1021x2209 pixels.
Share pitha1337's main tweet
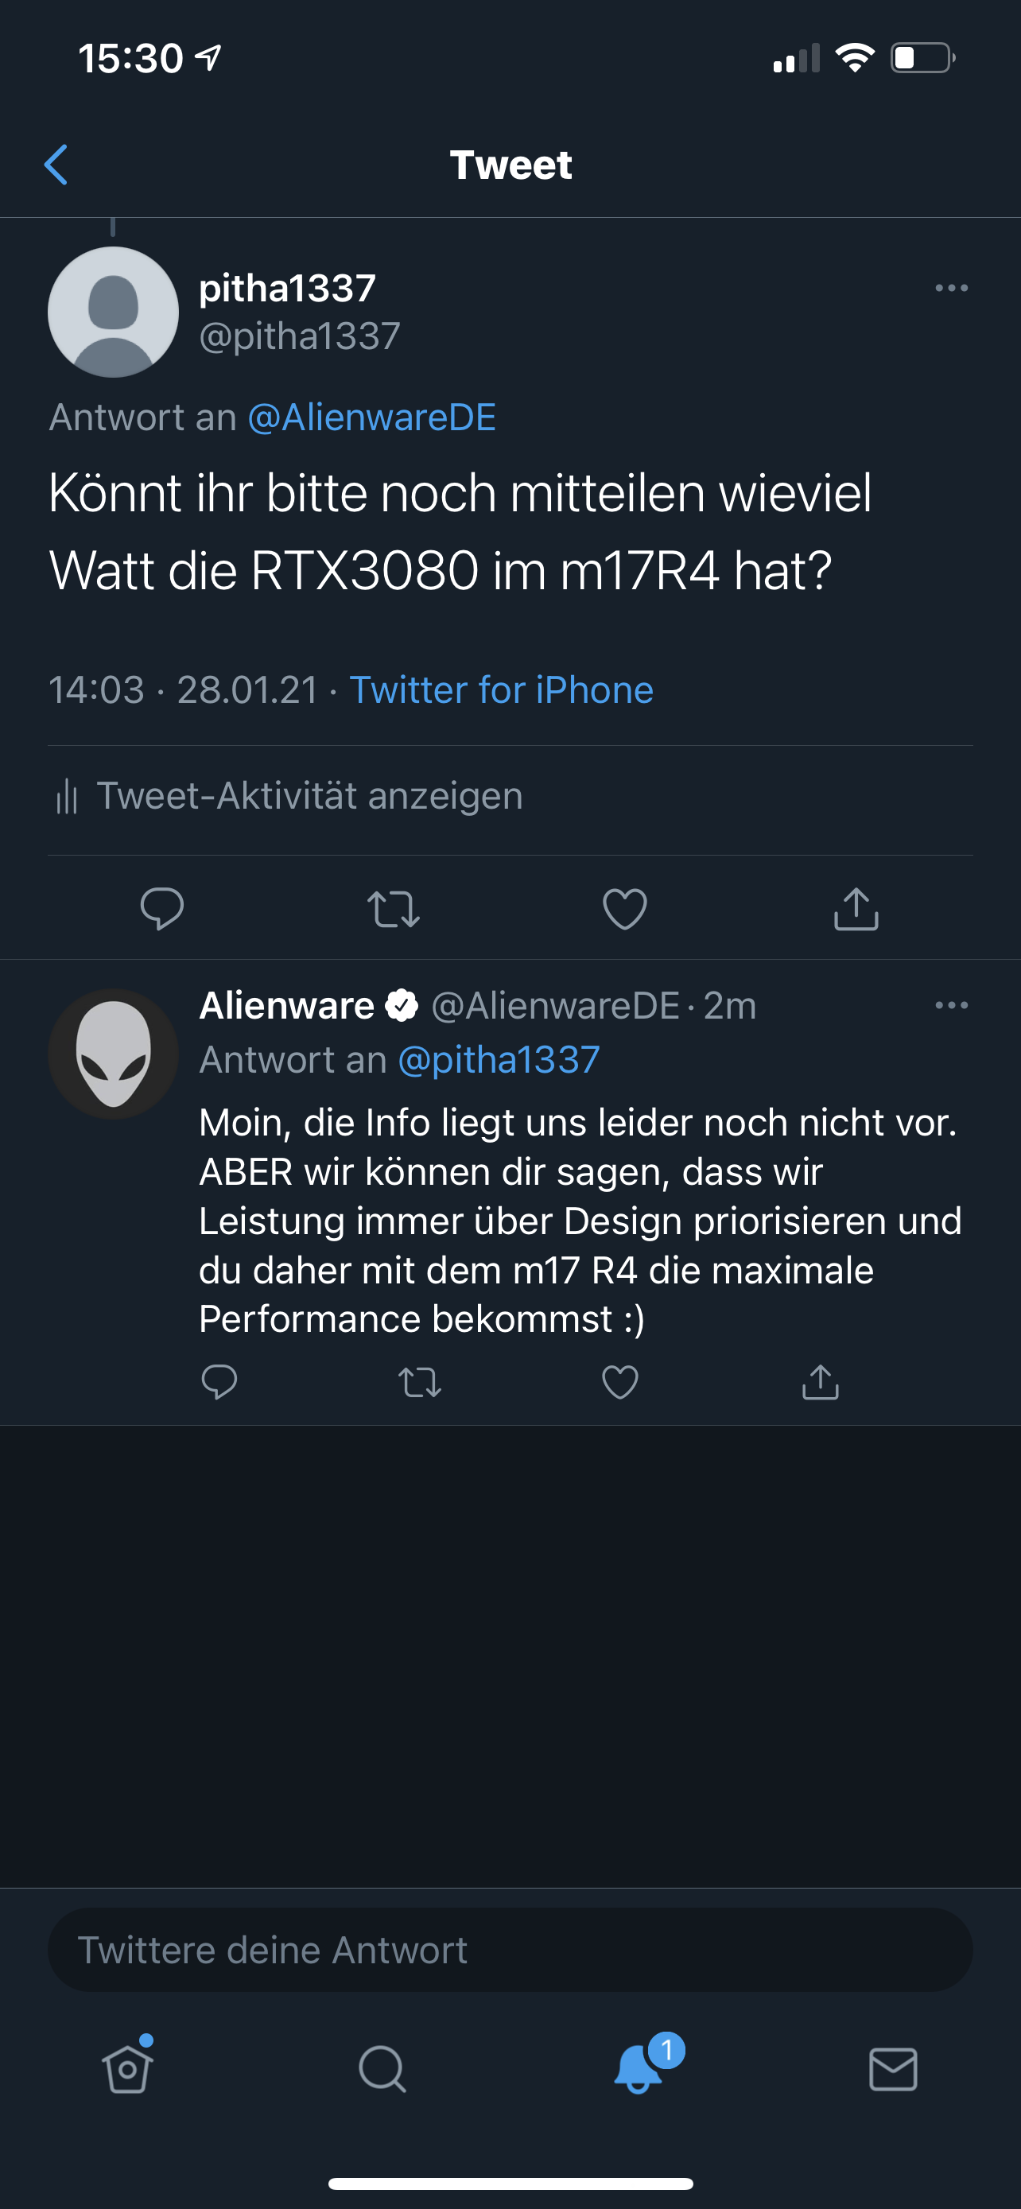[x=856, y=909]
